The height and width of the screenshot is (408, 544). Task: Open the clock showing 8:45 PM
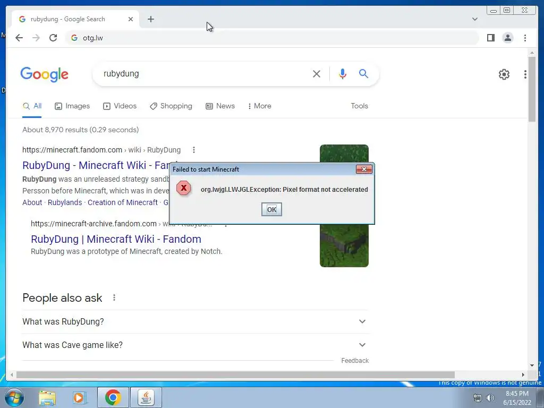517,398
